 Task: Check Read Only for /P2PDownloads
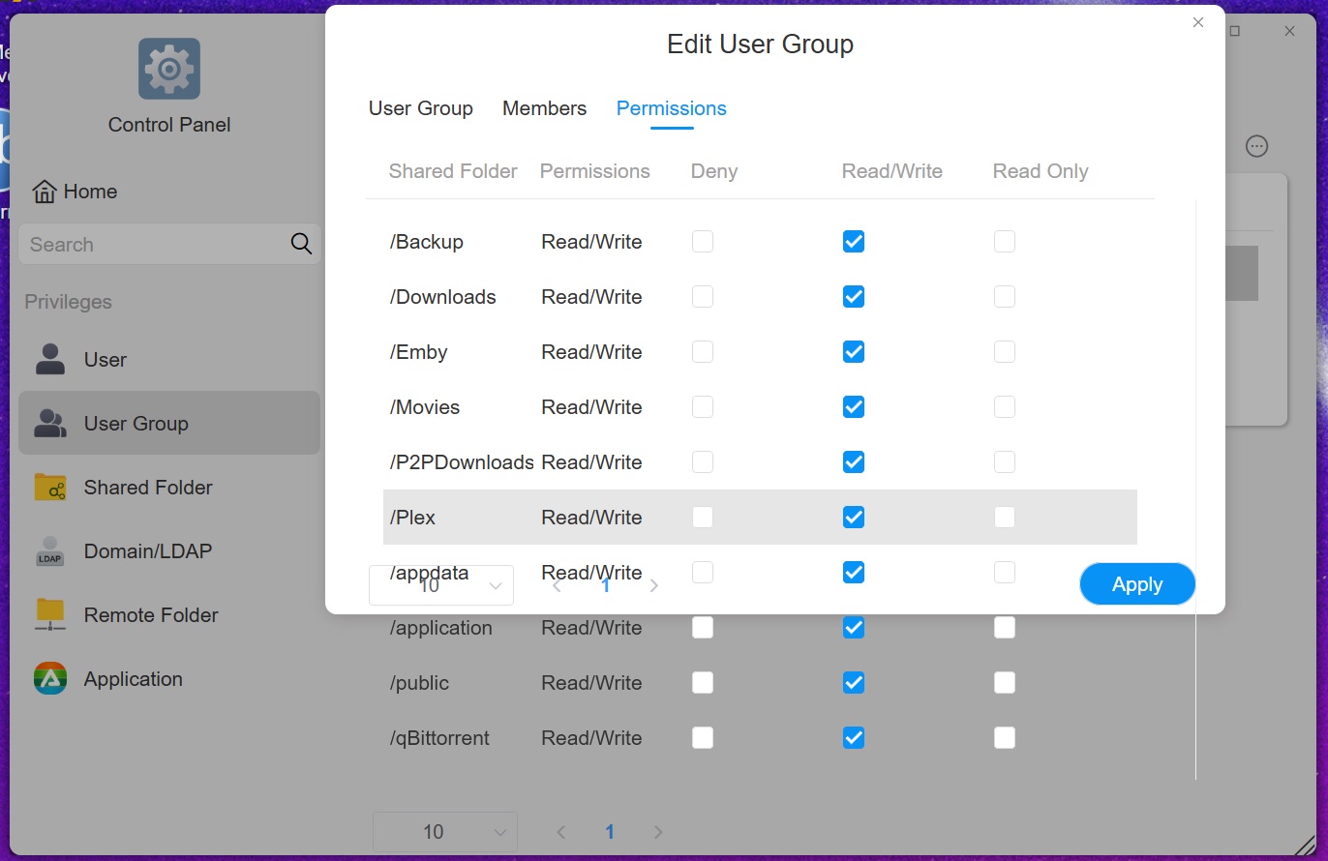point(1005,462)
